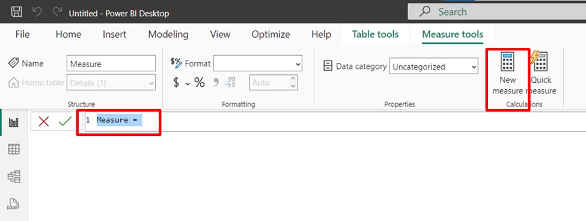Apply percentage format

point(200,83)
